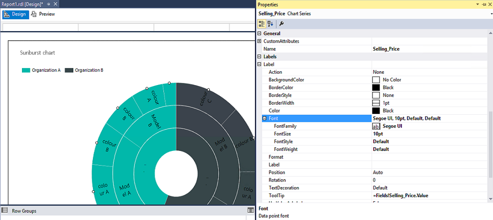The height and width of the screenshot is (220, 493).
Task: Switch to the Design tab
Action: tap(16, 14)
